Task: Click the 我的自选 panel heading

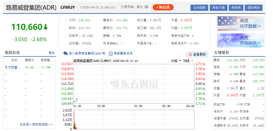Action: coord(12,53)
